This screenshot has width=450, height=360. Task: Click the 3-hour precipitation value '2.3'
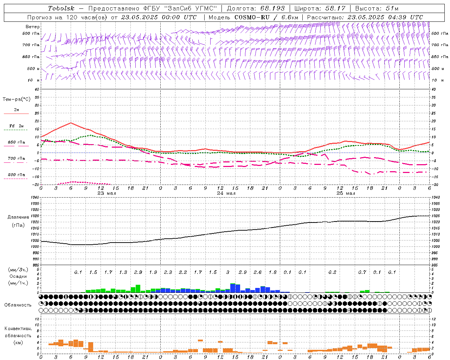point(168,272)
